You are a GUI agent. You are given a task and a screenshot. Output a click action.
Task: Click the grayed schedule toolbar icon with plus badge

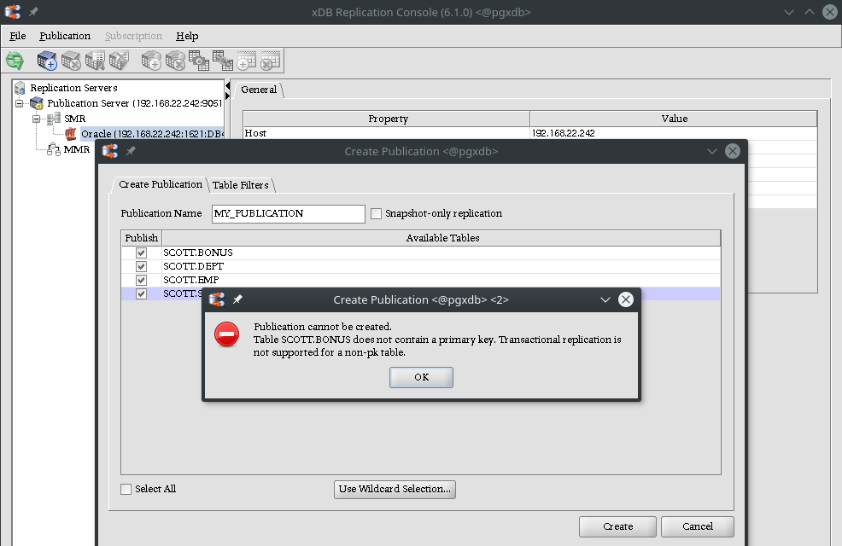pyautogui.click(x=247, y=61)
